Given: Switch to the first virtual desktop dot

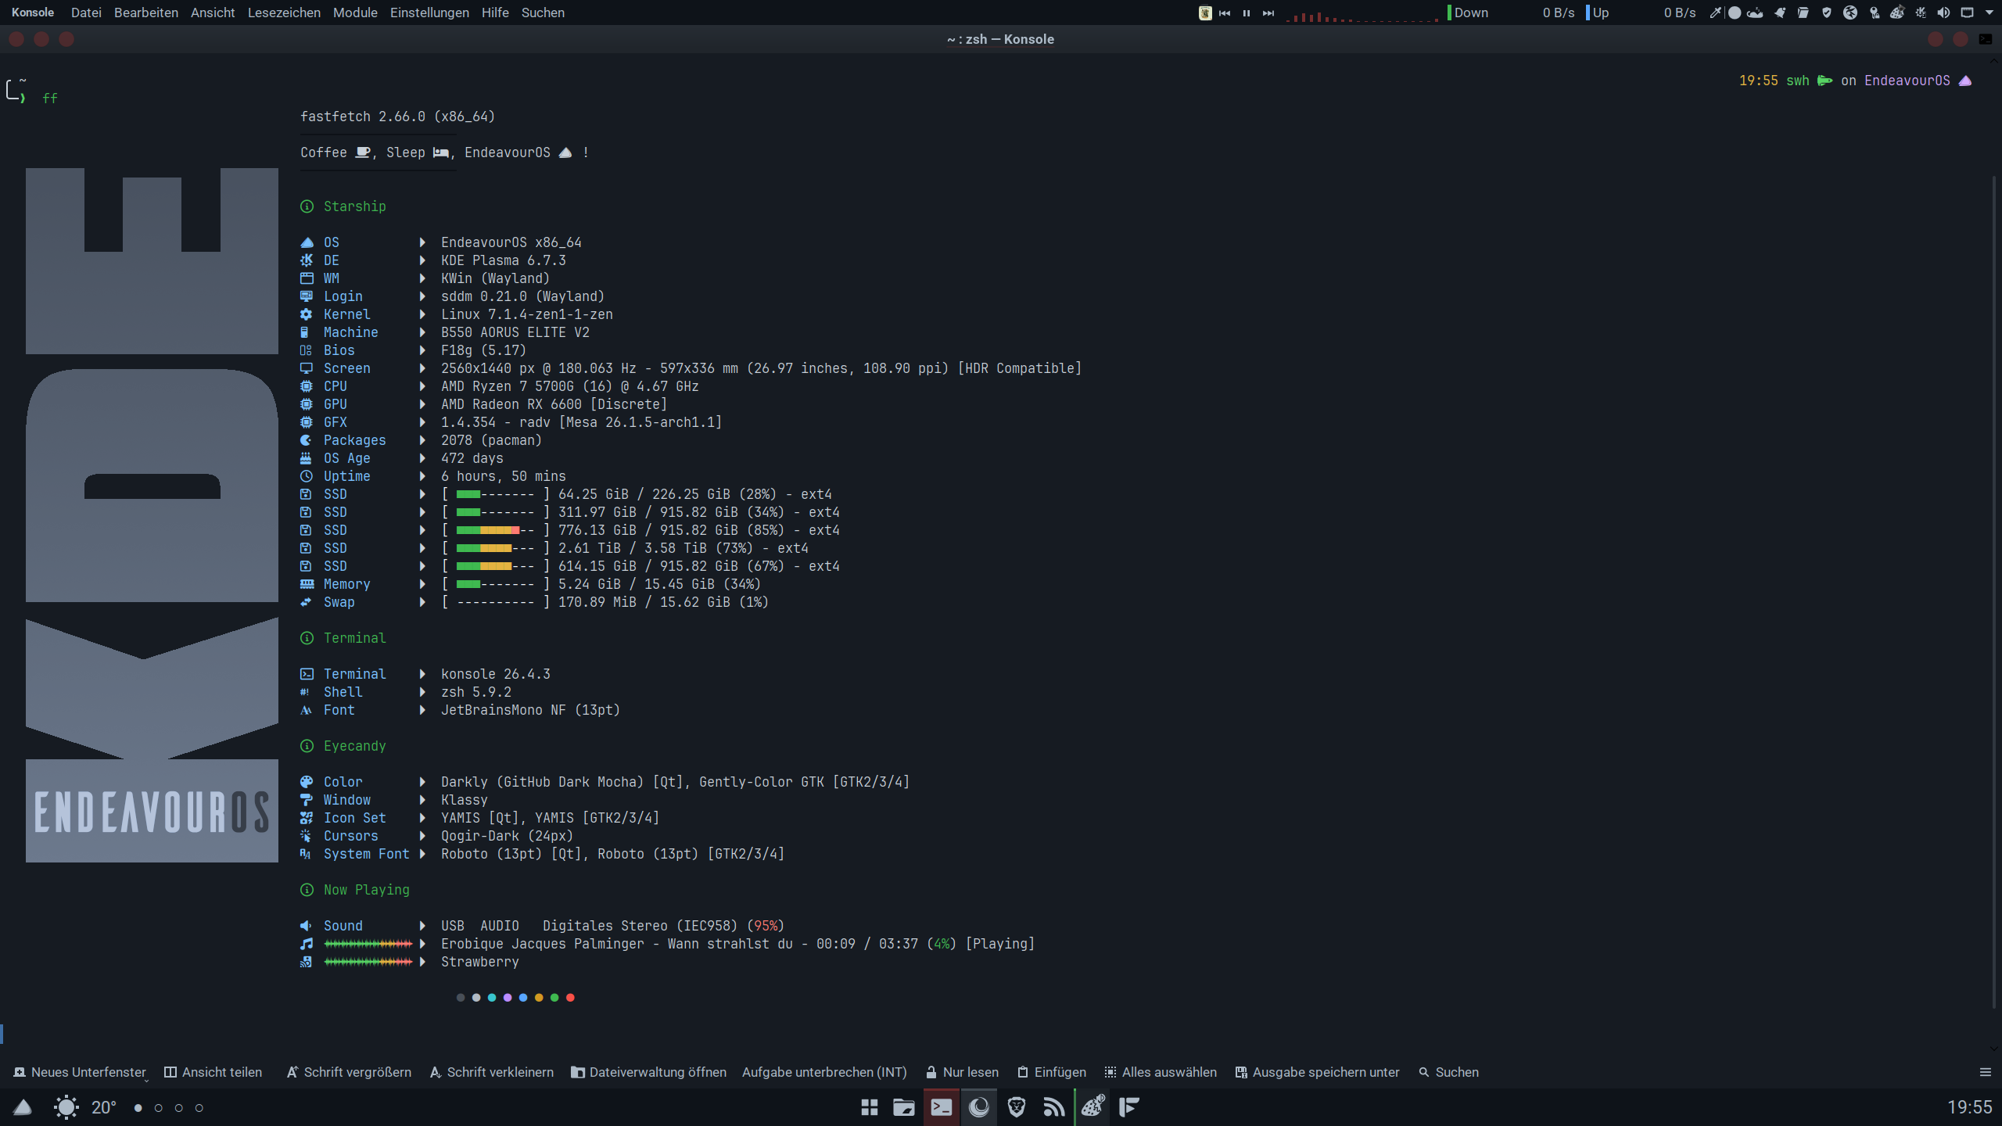Looking at the screenshot, I should coord(138,1107).
